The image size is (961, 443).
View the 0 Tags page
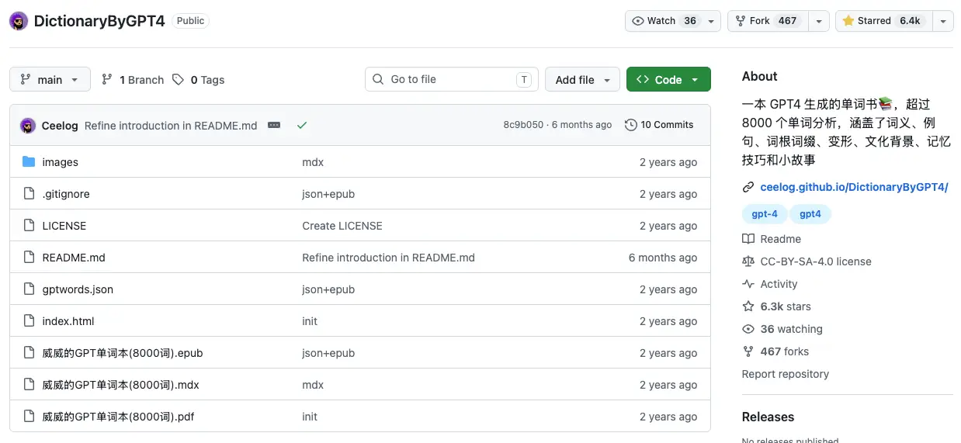tap(199, 80)
